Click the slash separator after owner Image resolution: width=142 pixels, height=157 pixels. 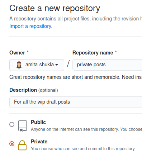[x=68, y=63]
